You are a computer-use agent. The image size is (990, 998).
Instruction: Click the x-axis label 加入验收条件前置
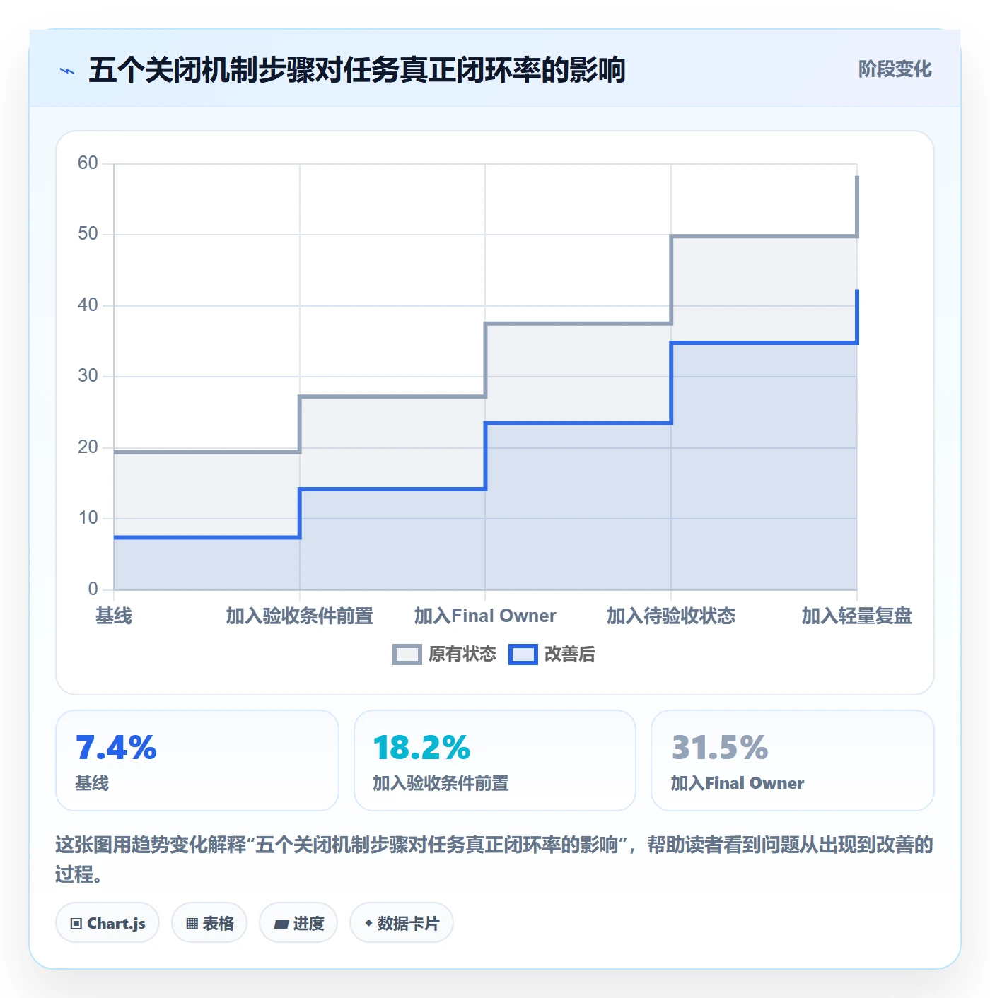click(x=300, y=616)
